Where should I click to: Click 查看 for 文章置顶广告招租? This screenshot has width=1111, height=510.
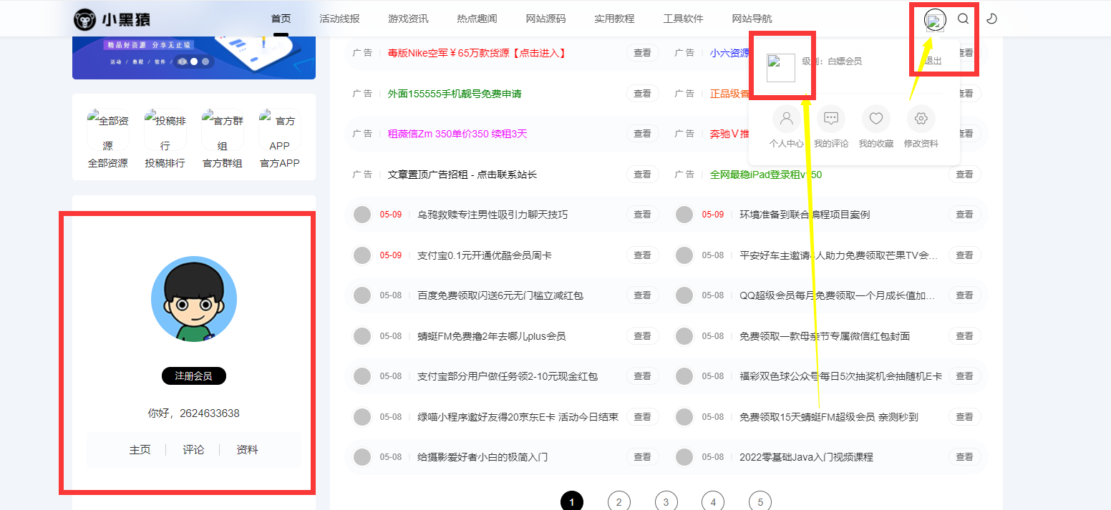643,175
